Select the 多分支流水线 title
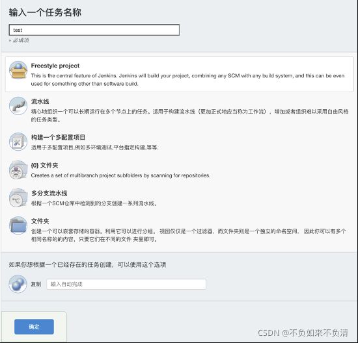Viewport: 358px width, 343px height. pos(49,194)
